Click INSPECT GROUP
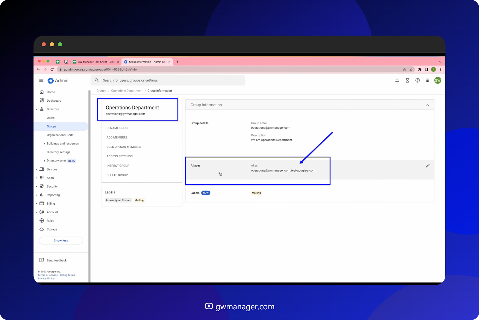Image resolution: width=479 pixels, height=320 pixels. [118, 166]
